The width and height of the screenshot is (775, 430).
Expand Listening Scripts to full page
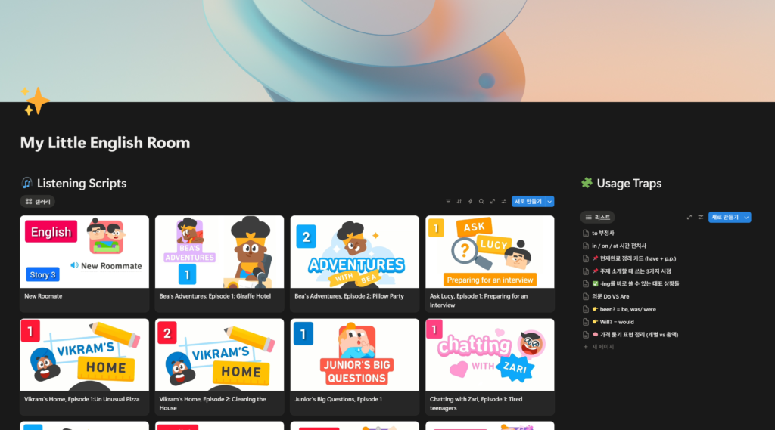[x=493, y=202]
